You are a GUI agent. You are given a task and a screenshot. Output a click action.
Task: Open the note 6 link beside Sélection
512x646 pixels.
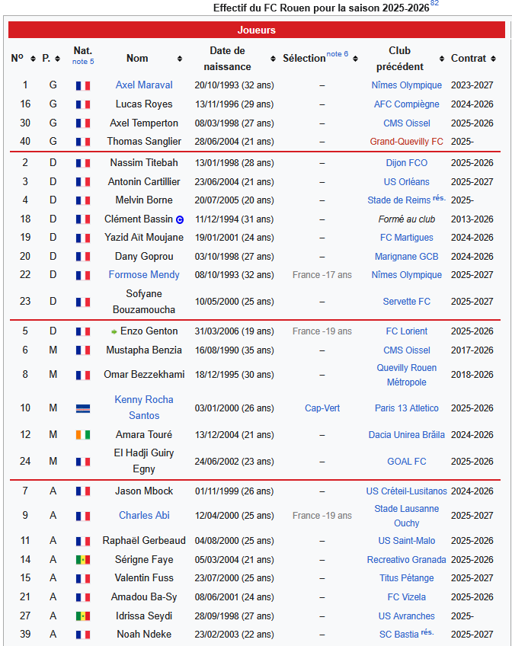[x=338, y=54]
